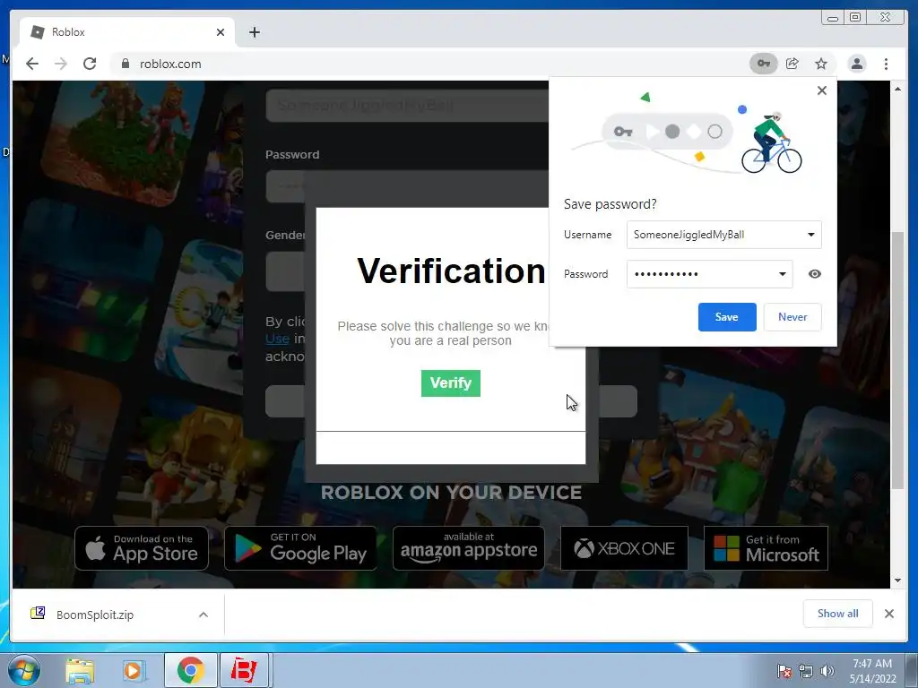Click the address bar URL roblox.com
Image resolution: width=918 pixels, height=688 pixels.
pyautogui.click(x=170, y=64)
